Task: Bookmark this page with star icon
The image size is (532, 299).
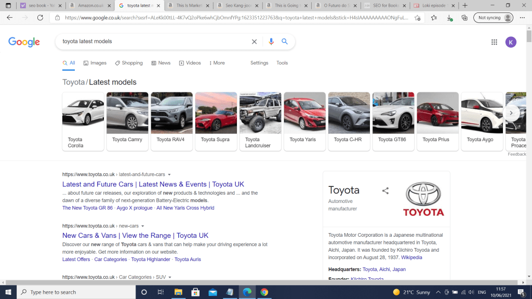Action: coord(433,17)
